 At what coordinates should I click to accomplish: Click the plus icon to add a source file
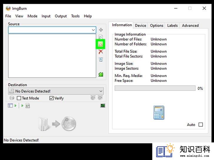pyautogui.click(x=101, y=30)
